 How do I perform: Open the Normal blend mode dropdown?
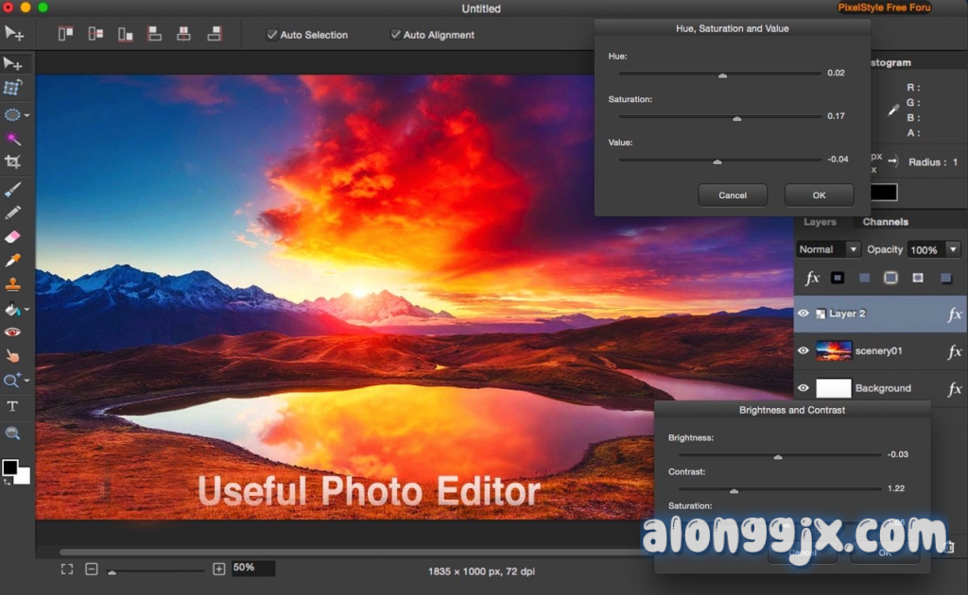828,249
